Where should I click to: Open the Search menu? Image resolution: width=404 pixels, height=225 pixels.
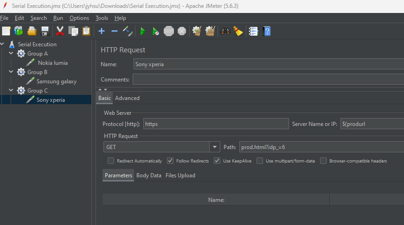38,18
